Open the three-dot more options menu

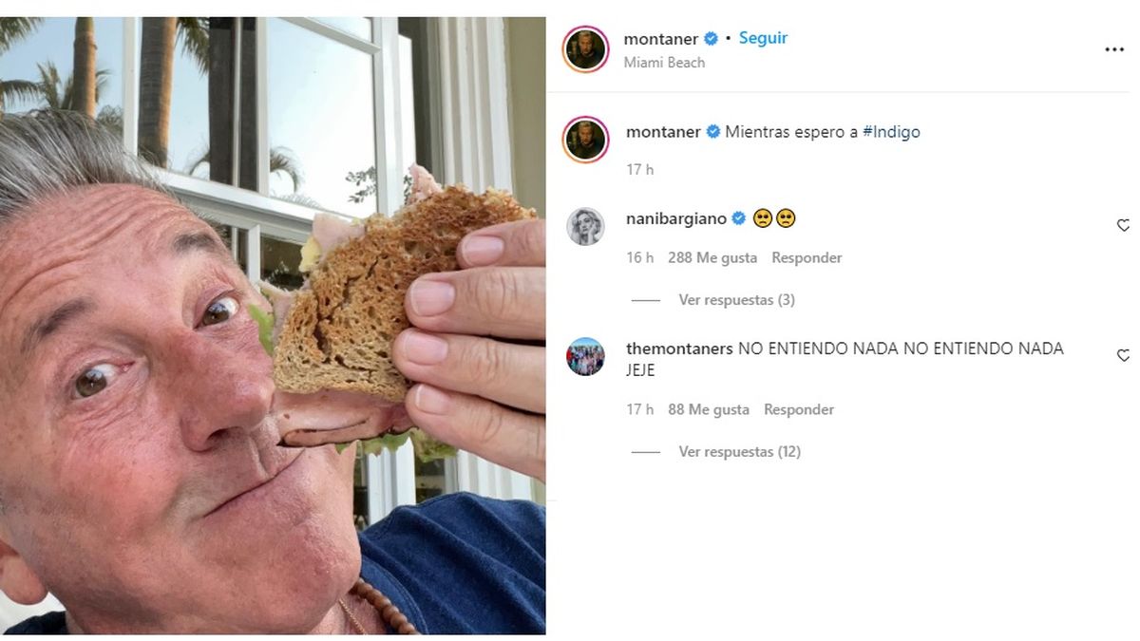pos(1114,50)
